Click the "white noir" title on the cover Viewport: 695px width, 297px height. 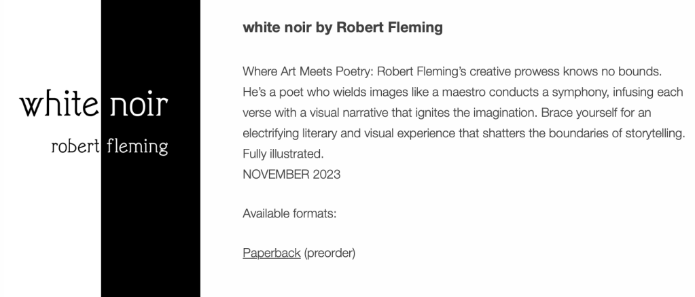(93, 105)
